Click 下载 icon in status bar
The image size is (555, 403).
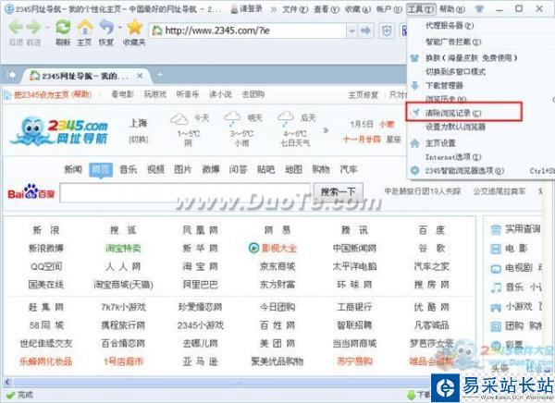[x=412, y=395]
